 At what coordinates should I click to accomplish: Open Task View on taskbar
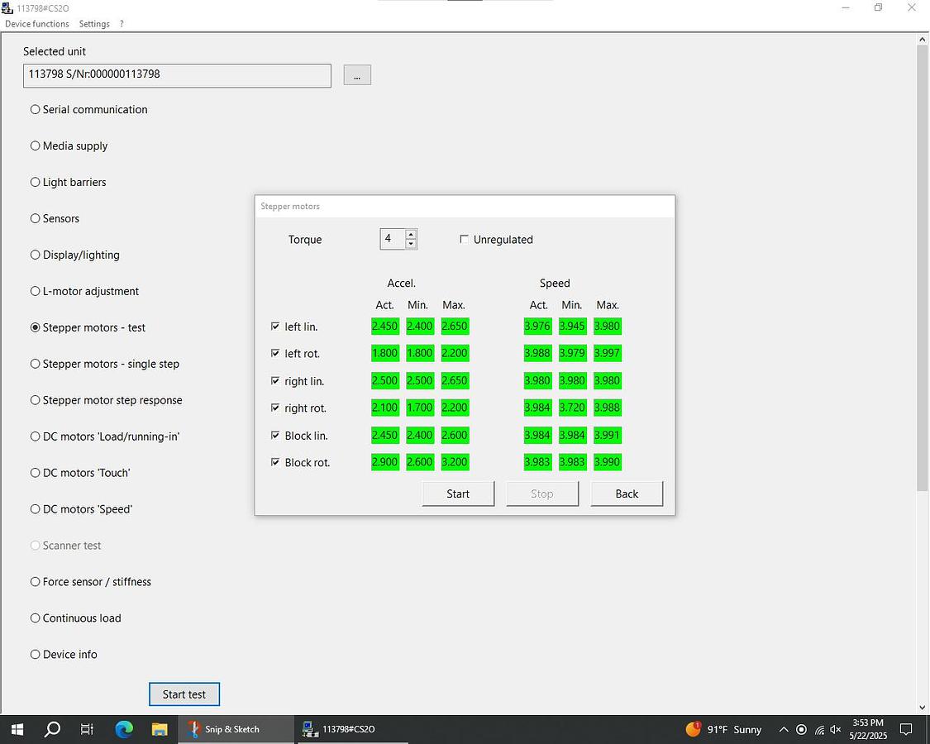[x=88, y=729]
